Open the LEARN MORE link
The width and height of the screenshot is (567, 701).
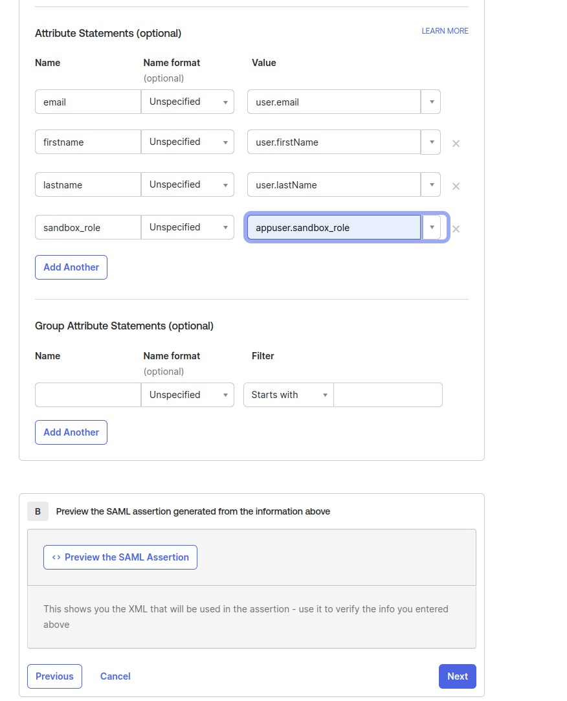point(445,31)
